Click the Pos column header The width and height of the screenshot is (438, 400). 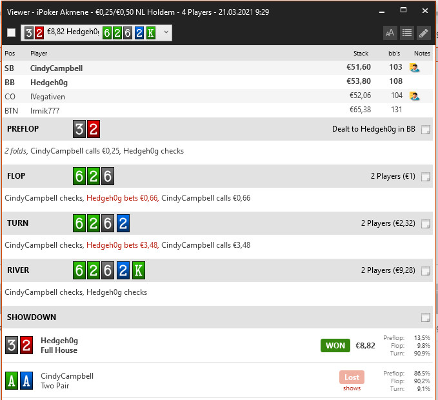(x=10, y=54)
